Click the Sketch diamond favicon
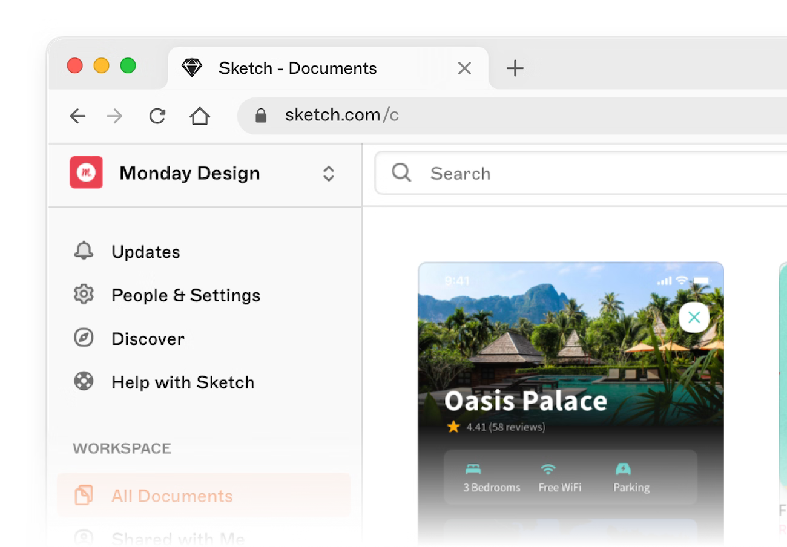Image resolution: width=787 pixels, height=547 pixels. tap(192, 68)
